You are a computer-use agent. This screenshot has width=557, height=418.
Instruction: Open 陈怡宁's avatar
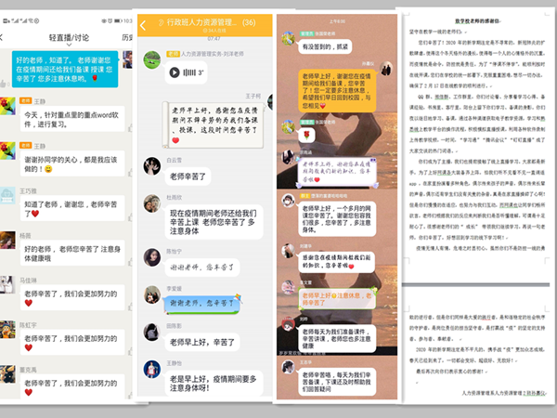151,256
